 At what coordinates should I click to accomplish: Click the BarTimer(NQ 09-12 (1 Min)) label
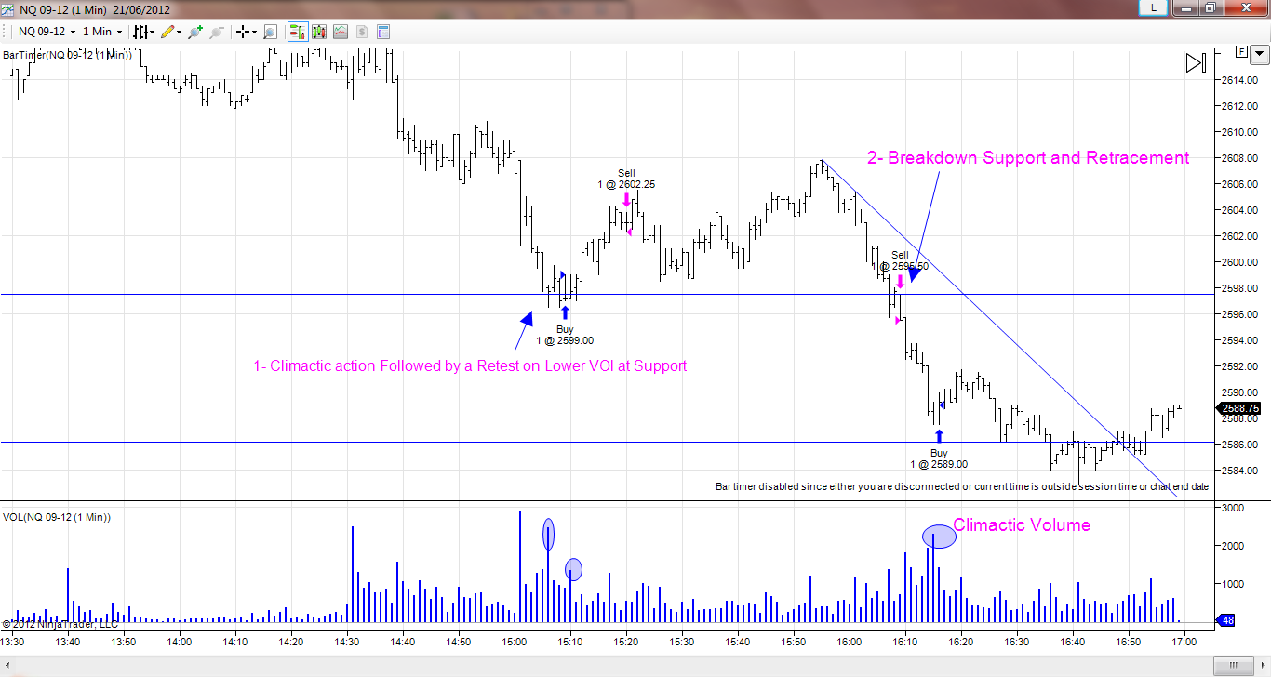pyautogui.click(x=67, y=55)
